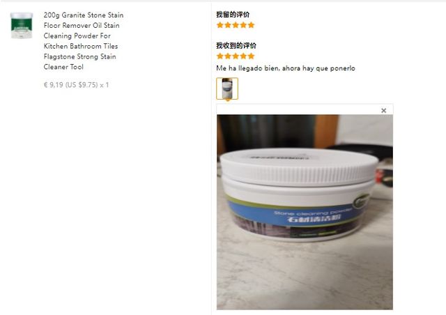This screenshot has height=315, width=446.
Task: Select the review photo thumbnail
Action: [227, 89]
